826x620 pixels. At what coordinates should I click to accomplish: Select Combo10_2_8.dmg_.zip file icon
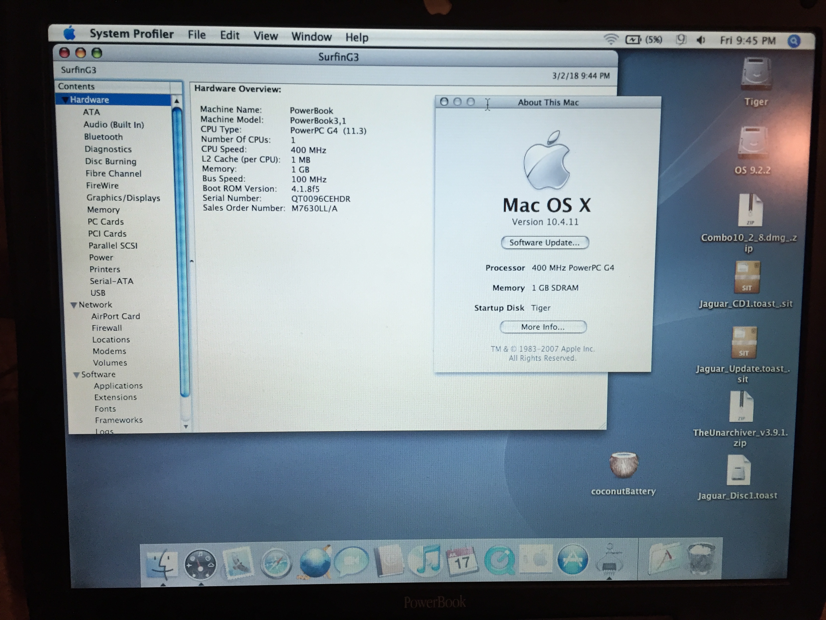coord(750,210)
